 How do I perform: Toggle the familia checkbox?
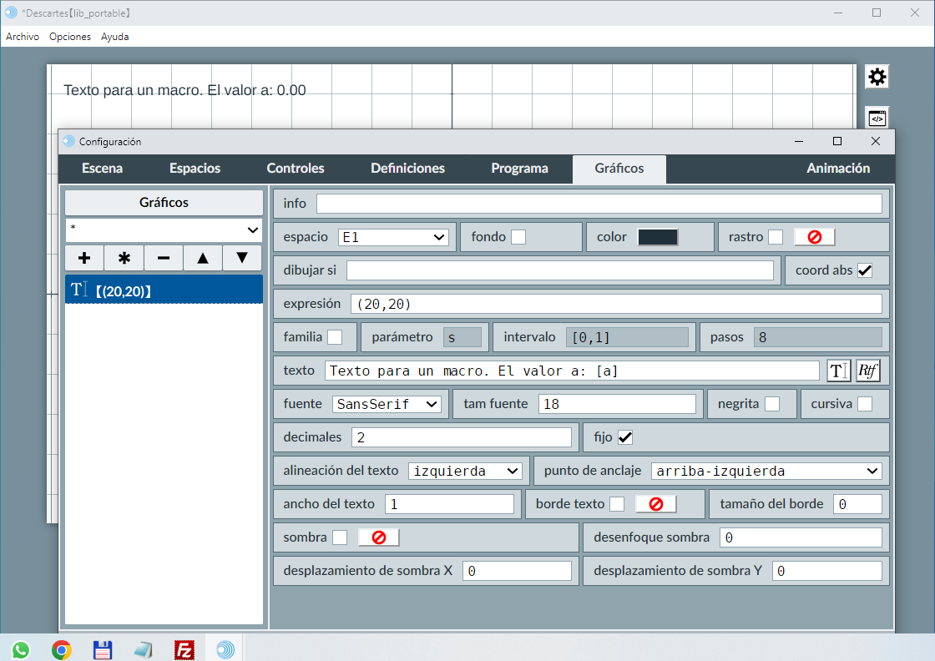click(335, 337)
